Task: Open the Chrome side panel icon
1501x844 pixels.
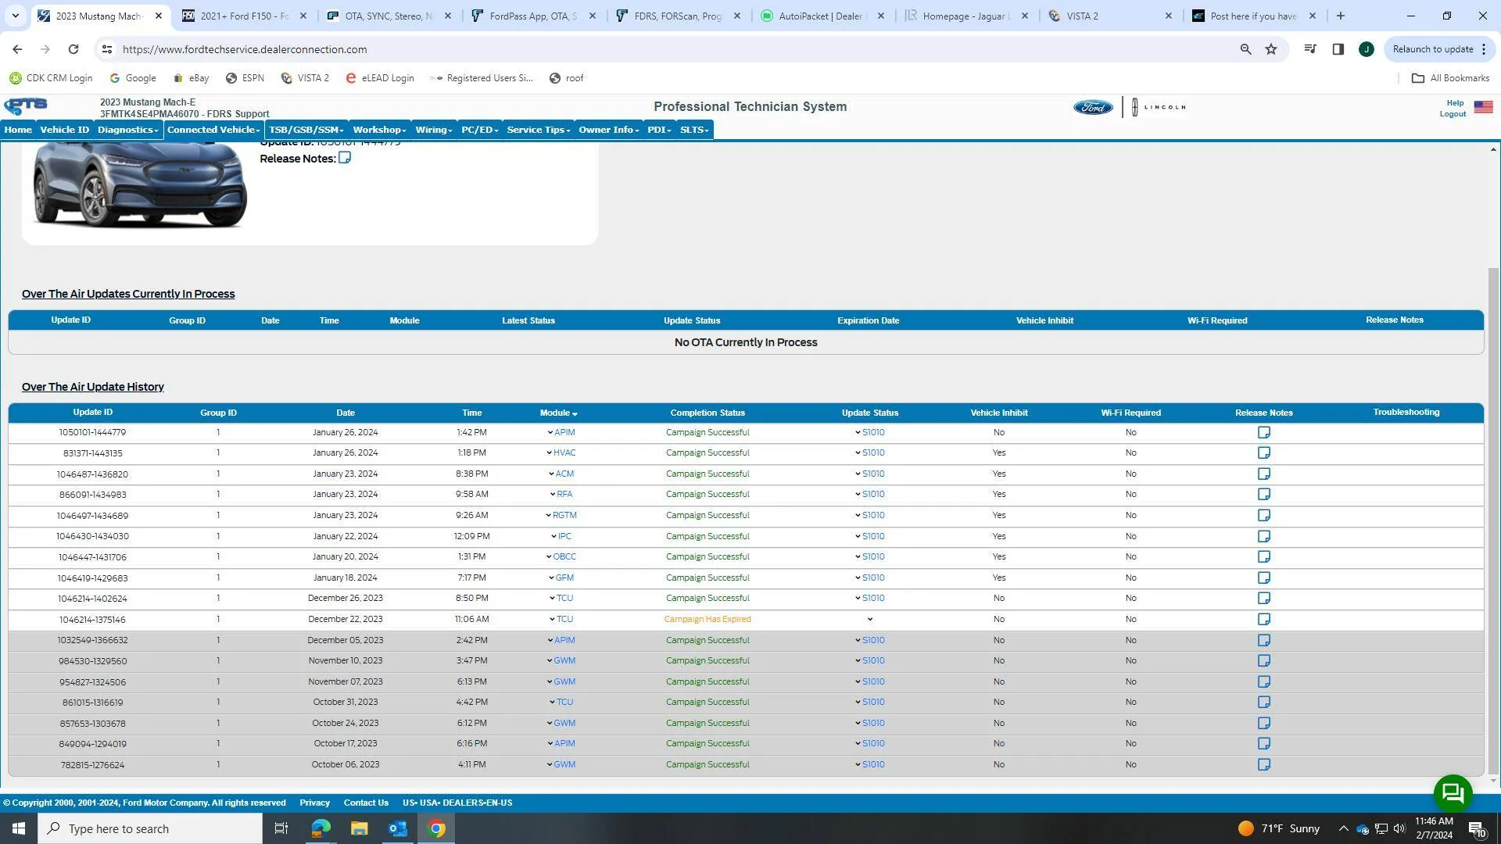Action: pos(1338,49)
